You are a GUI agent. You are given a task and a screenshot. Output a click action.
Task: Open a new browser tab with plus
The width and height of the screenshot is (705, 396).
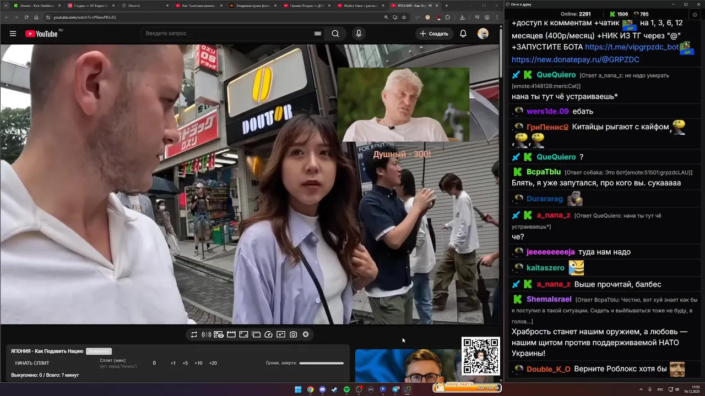point(447,5)
